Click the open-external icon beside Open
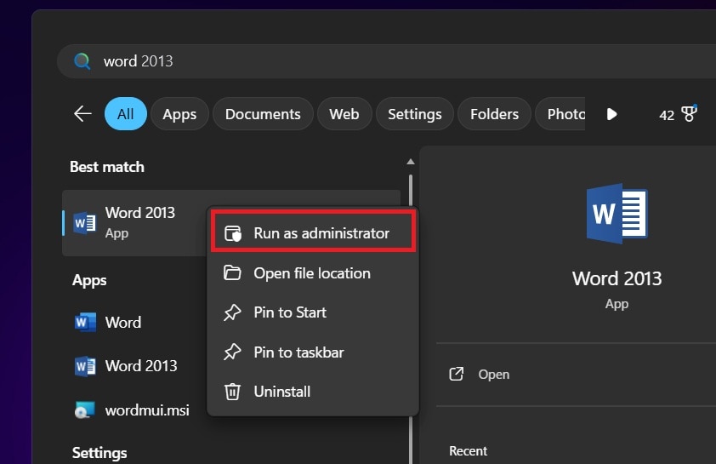Viewport: 716px width, 464px height. pos(456,374)
